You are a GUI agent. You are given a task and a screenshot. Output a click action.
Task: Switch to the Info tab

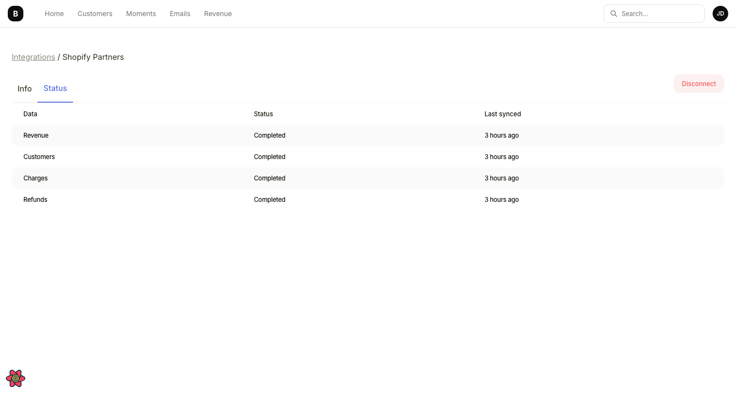point(24,89)
